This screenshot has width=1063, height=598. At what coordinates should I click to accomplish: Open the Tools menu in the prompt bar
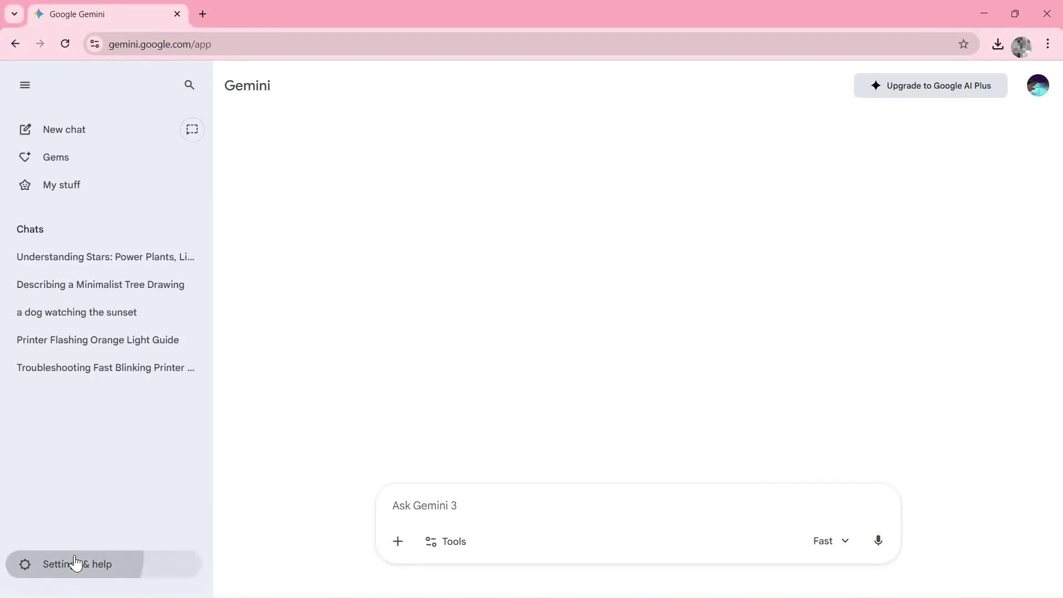coord(446,541)
